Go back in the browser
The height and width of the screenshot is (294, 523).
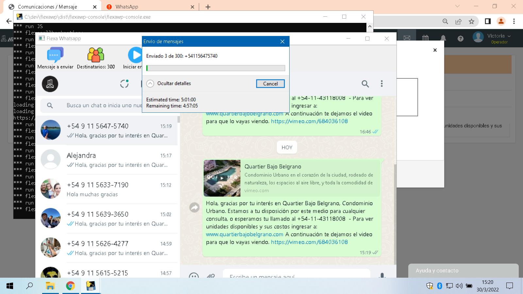pos(8,21)
